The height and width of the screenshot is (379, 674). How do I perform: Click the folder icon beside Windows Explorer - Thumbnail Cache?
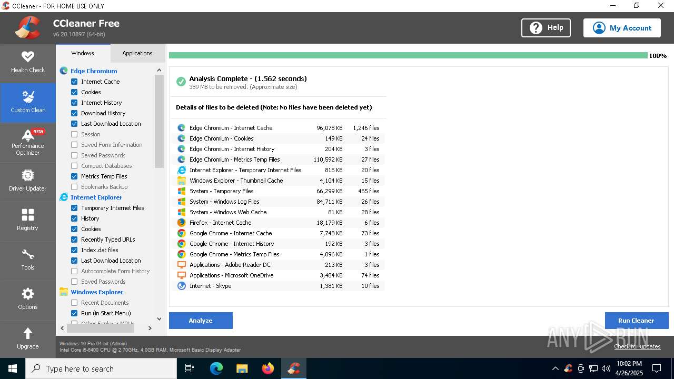click(x=181, y=181)
